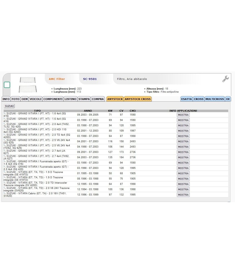Click the 'Altezza [mm]: 18' specification

pos(157,89)
